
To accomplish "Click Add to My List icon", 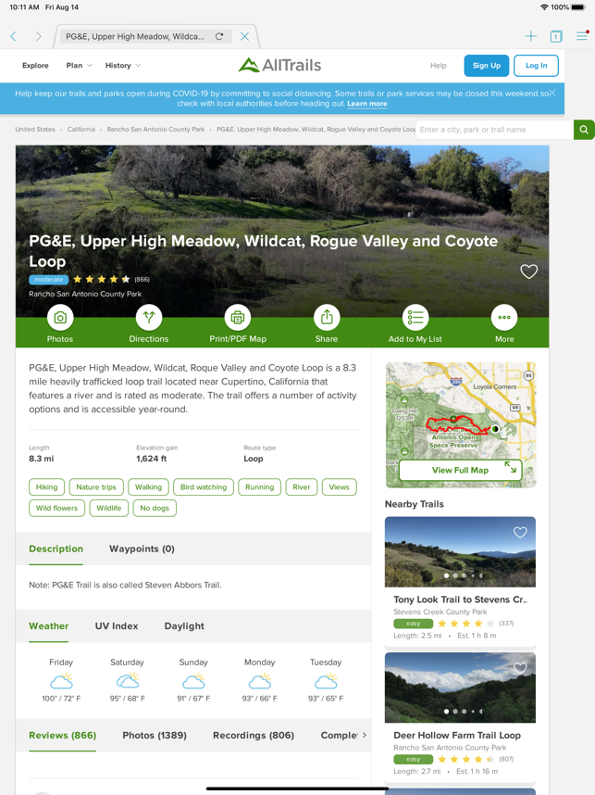I will tap(415, 318).
